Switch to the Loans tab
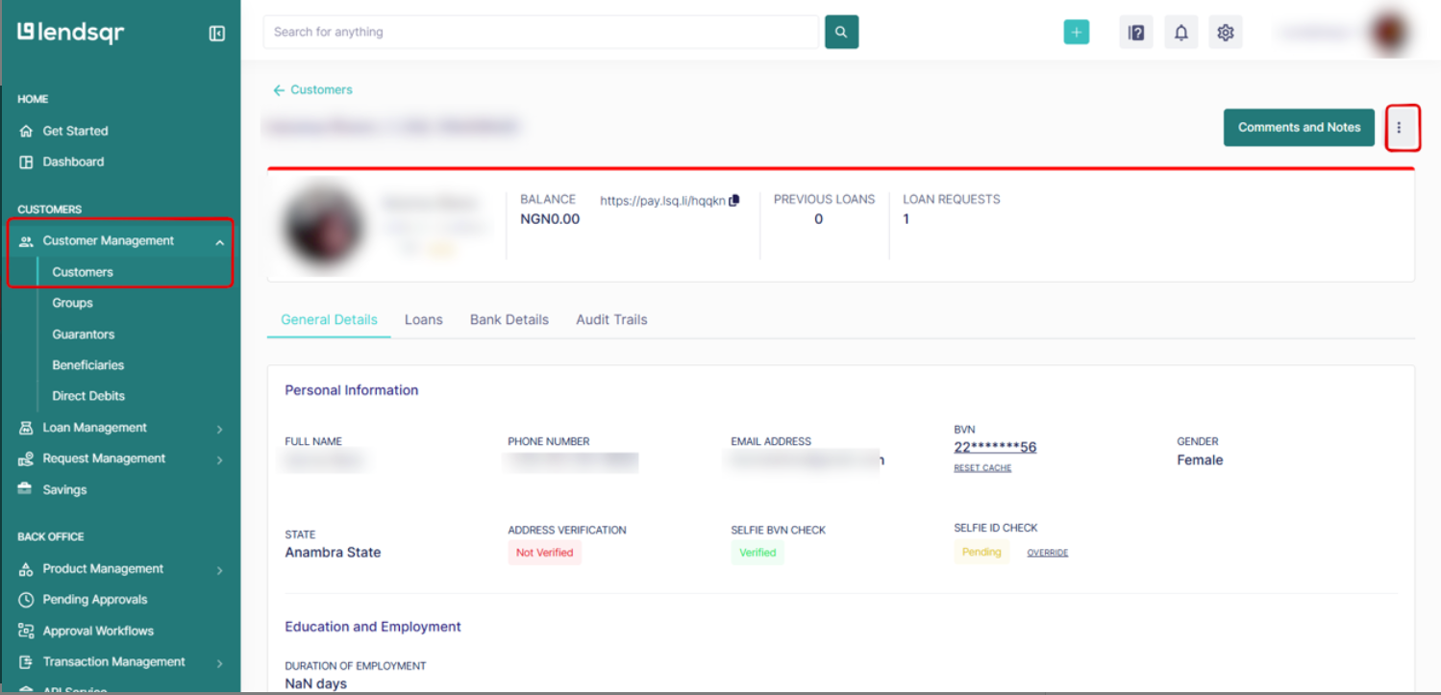Viewport: 1441px width, 695px height. point(423,320)
